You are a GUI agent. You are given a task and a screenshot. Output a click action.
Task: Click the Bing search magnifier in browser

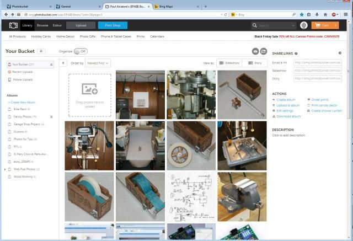pos(294,14)
